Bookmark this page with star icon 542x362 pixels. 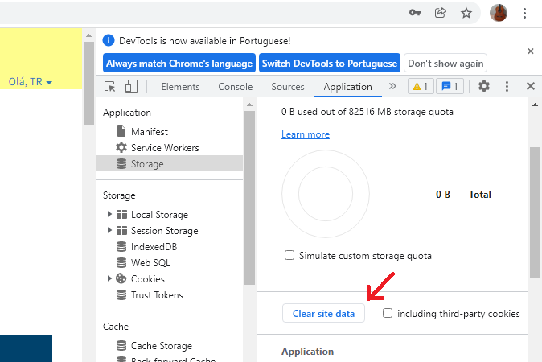point(466,13)
